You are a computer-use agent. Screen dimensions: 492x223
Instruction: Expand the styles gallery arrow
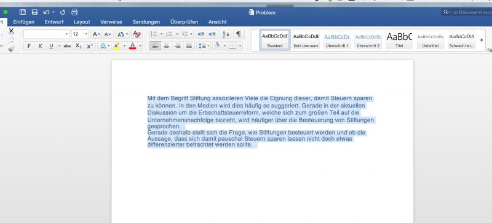(482, 40)
